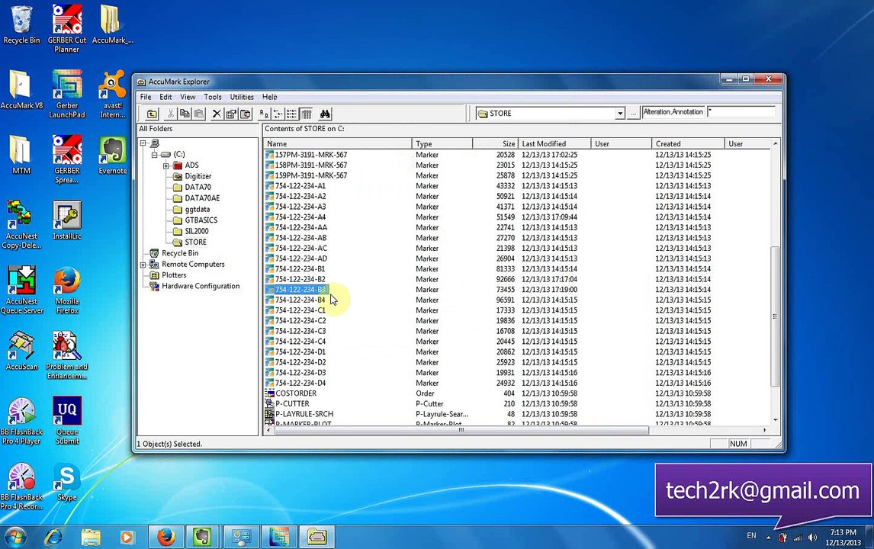
Task: Expand the Remote Computers node
Action: (143, 265)
